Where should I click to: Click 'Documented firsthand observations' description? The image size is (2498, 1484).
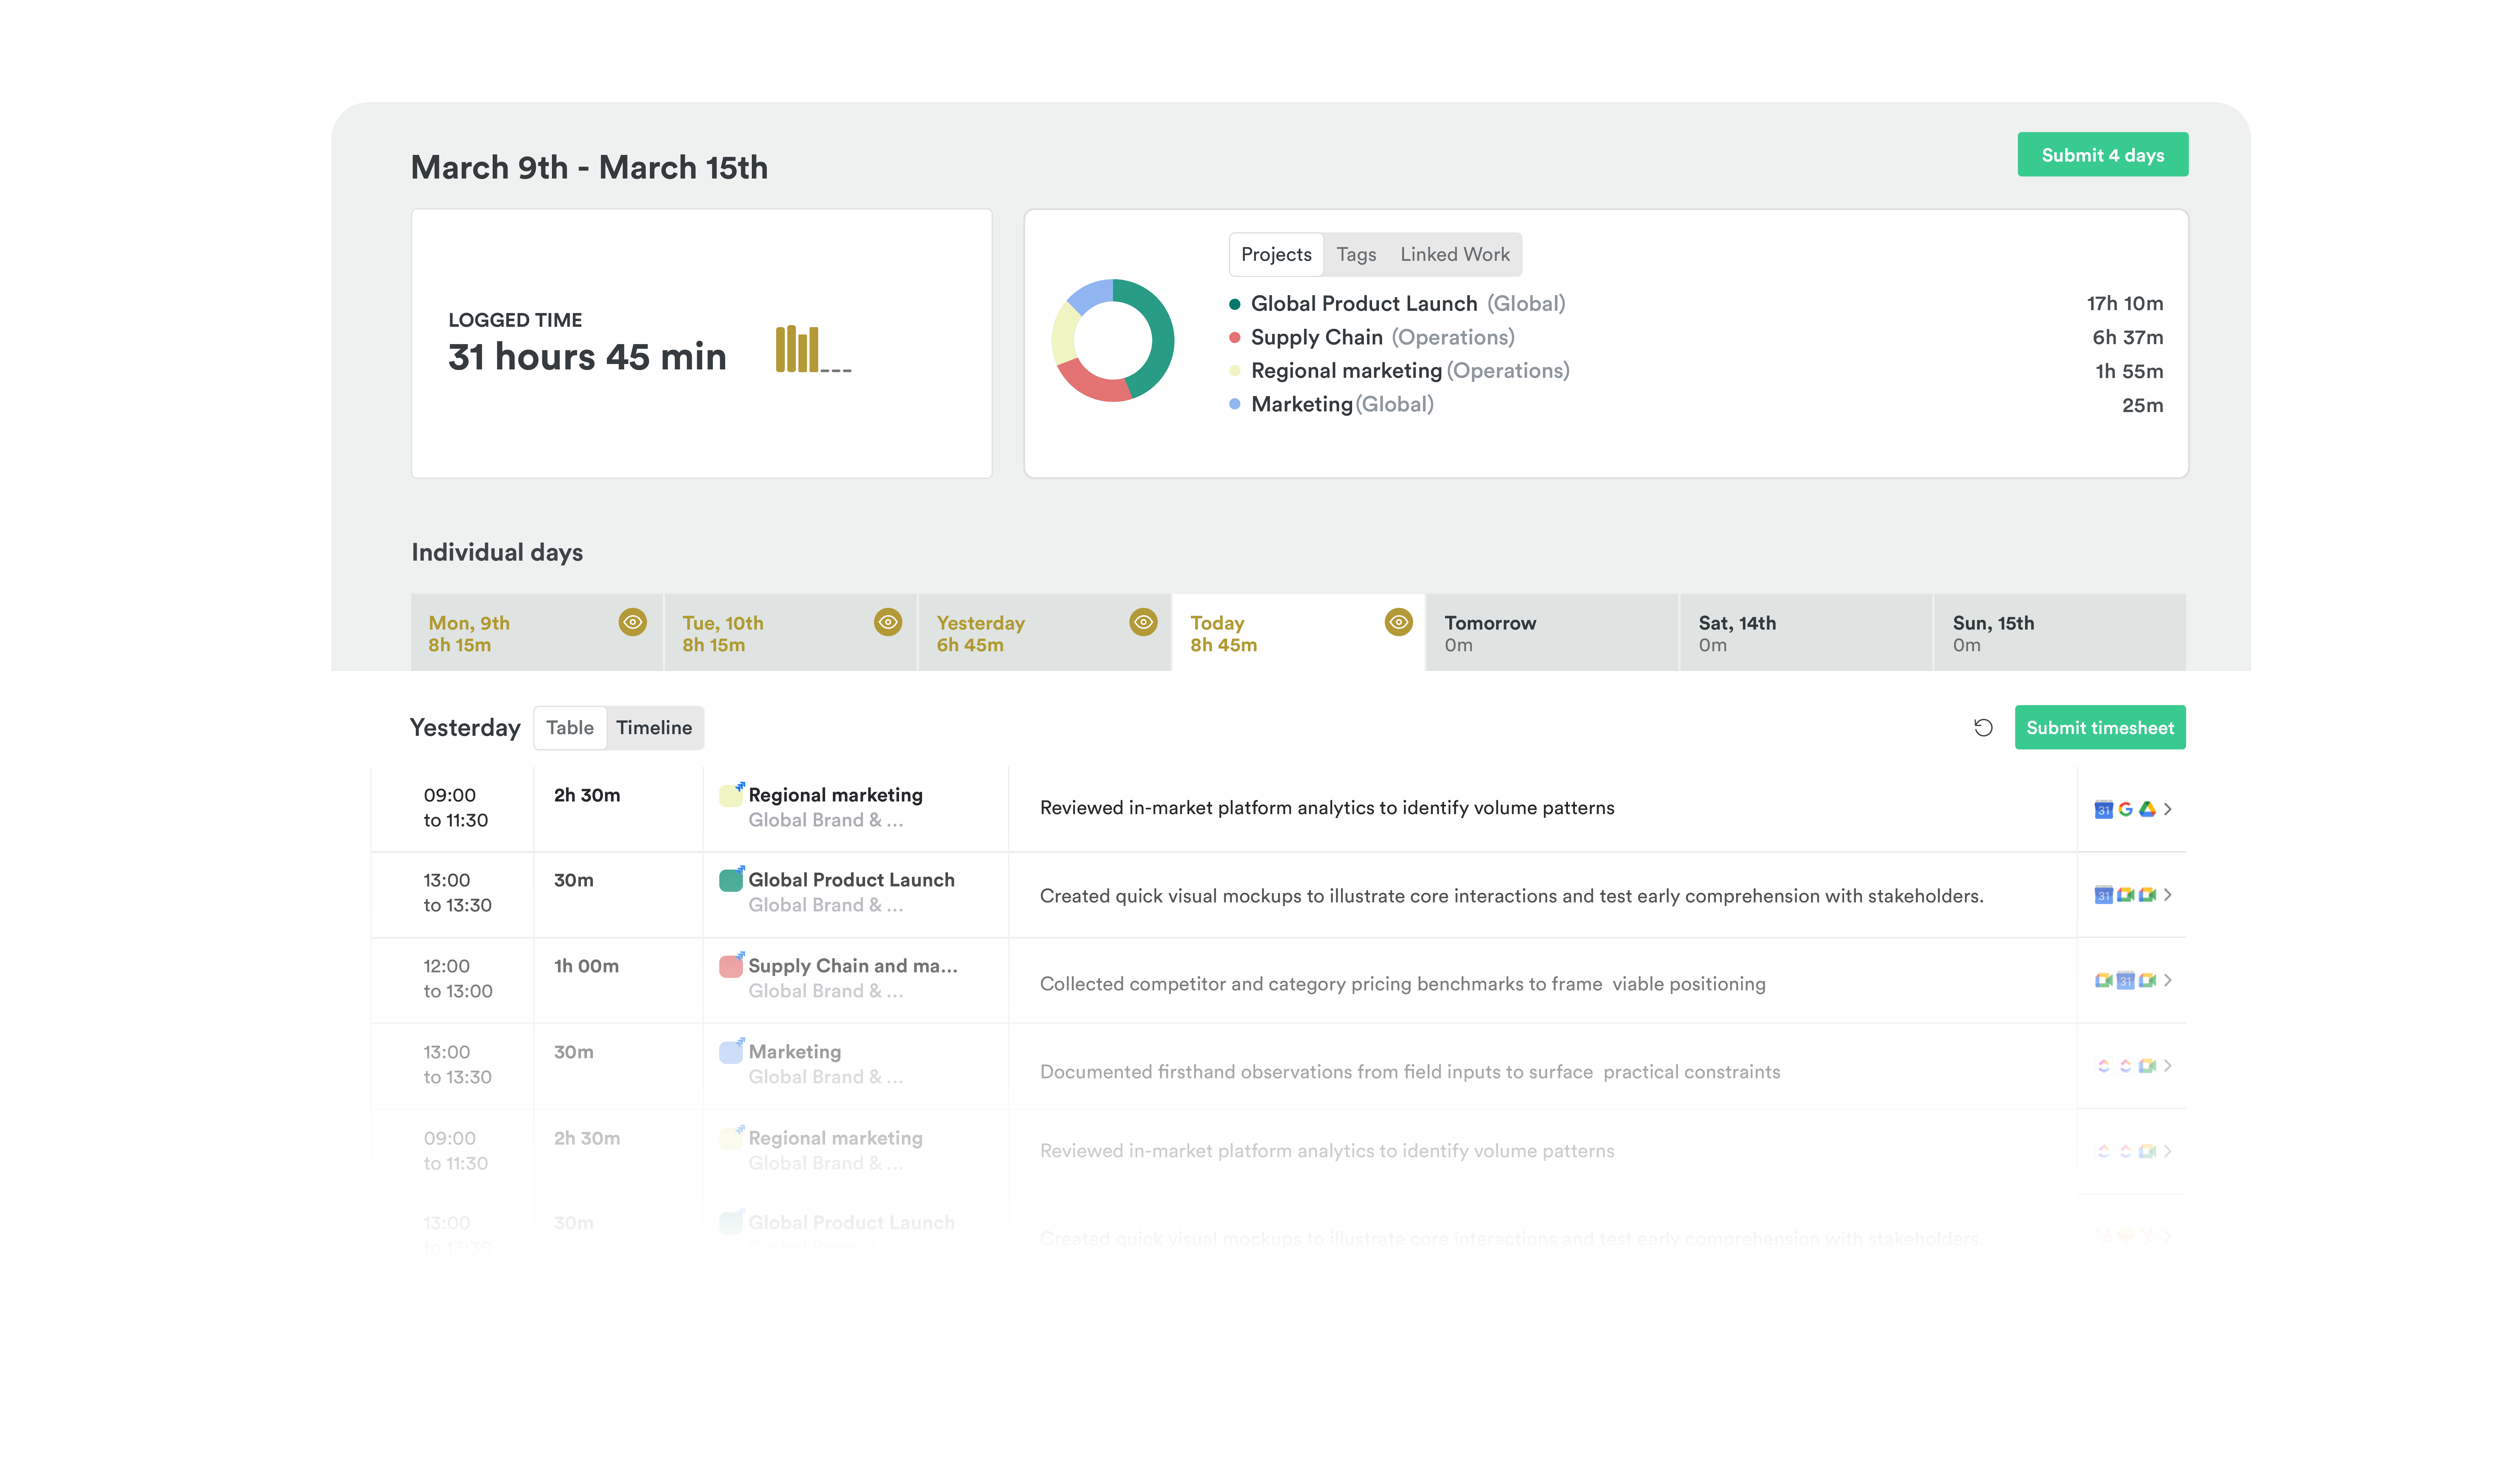(1410, 1072)
